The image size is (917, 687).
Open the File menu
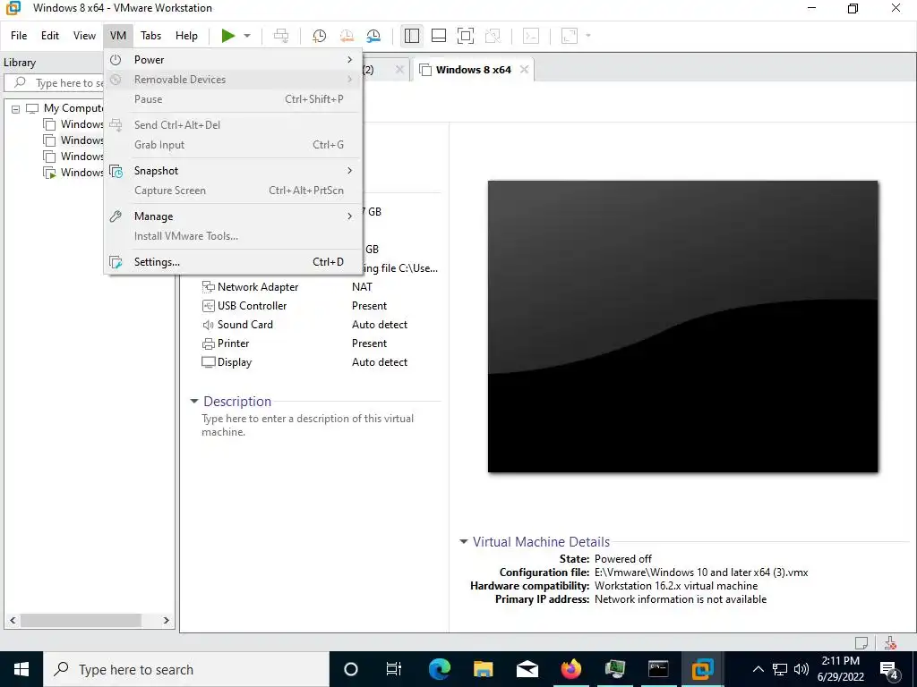point(19,36)
